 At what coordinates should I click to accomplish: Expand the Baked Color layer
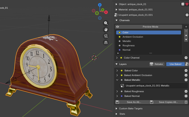point(117,70)
